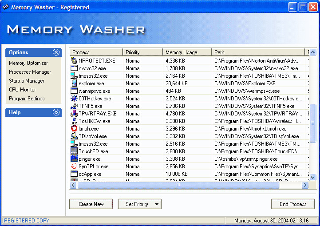Click horizontal scrollbar right arrow
Screen dimensions: 320x226
tap(305, 185)
